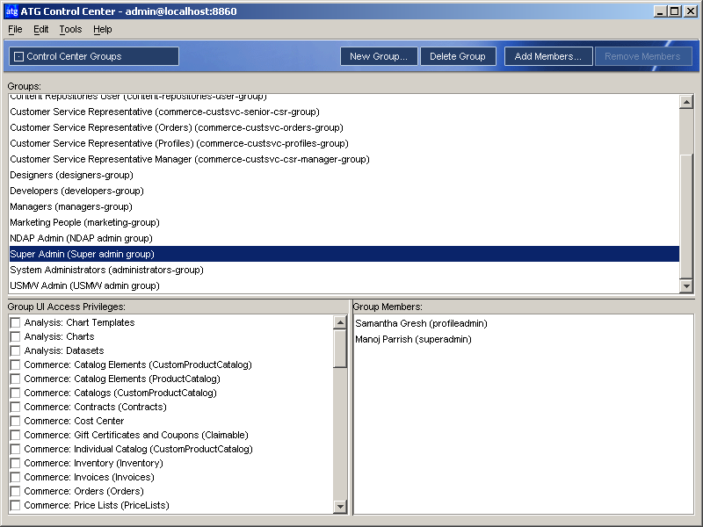
Task: Select Customer Service Representative Manager group
Action: coord(344,159)
